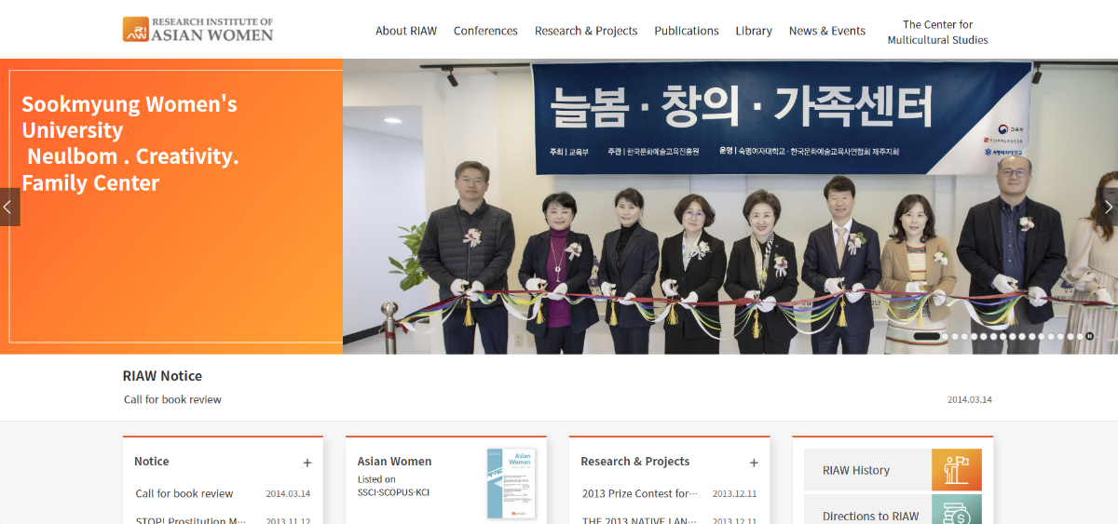Go to The Center for Multicultural Studies
Viewport: 1118px width, 524px height.
pyautogui.click(x=937, y=33)
